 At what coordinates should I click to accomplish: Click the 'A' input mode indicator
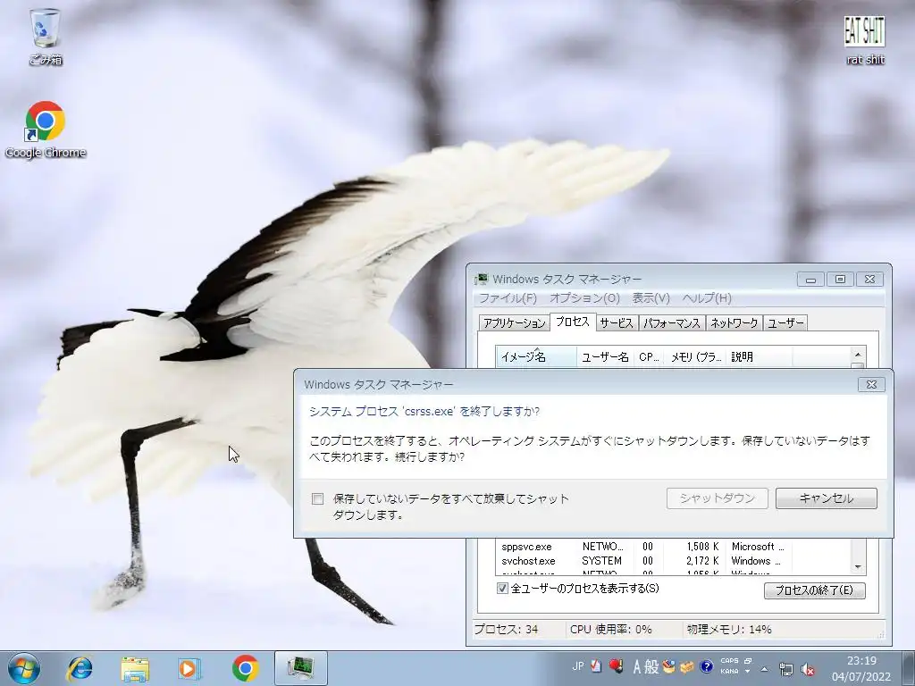click(x=636, y=666)
